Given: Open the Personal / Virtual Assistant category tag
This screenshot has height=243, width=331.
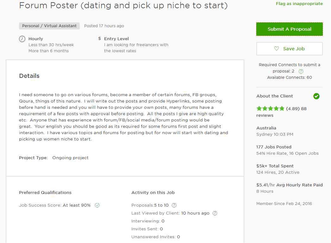Looking at the screenshot, I should 49,26.
